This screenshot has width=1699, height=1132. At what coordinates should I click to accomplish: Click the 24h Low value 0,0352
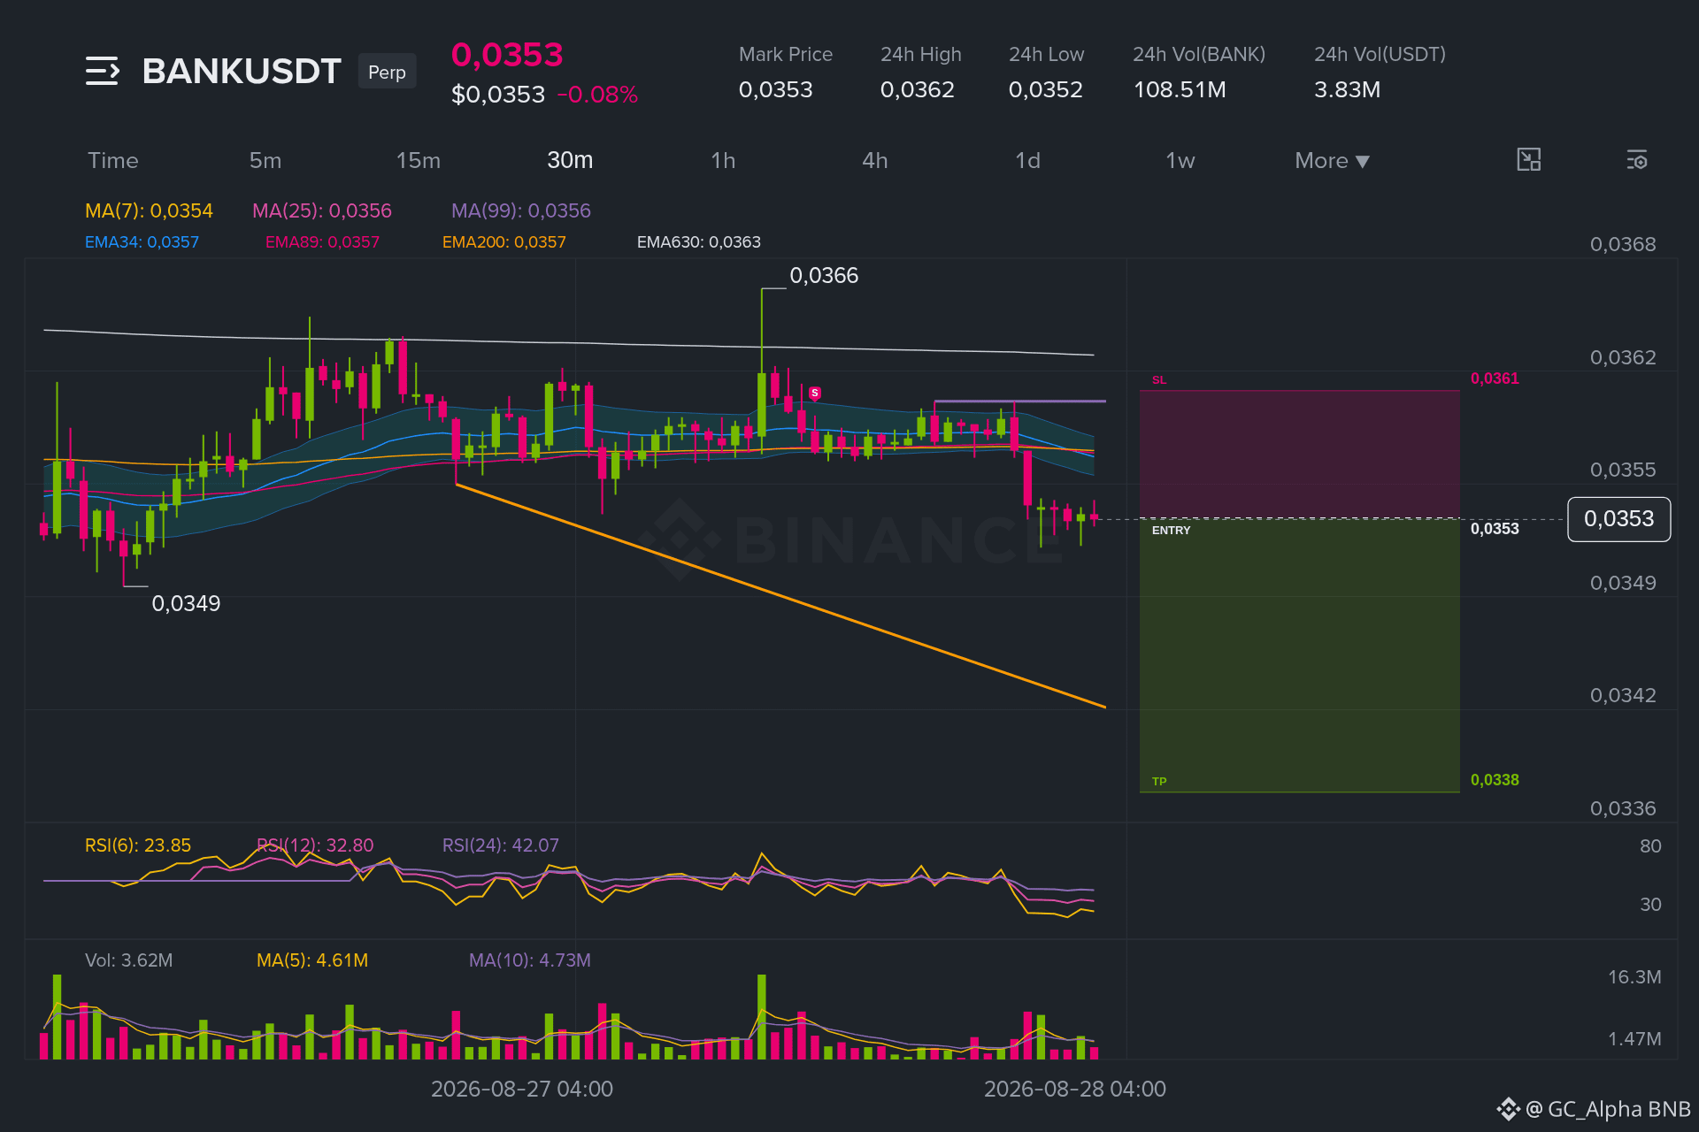1045,90
